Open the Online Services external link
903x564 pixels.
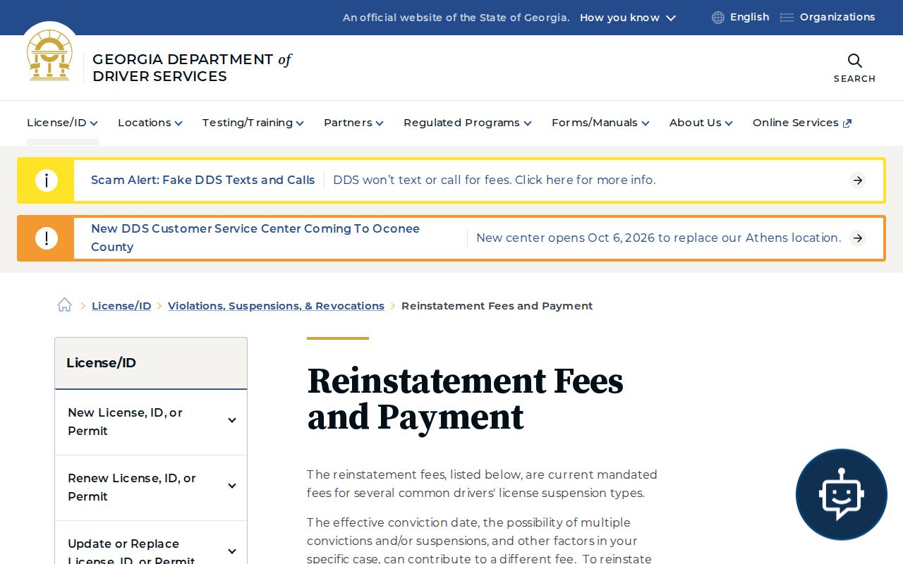[x=802, y=123]
